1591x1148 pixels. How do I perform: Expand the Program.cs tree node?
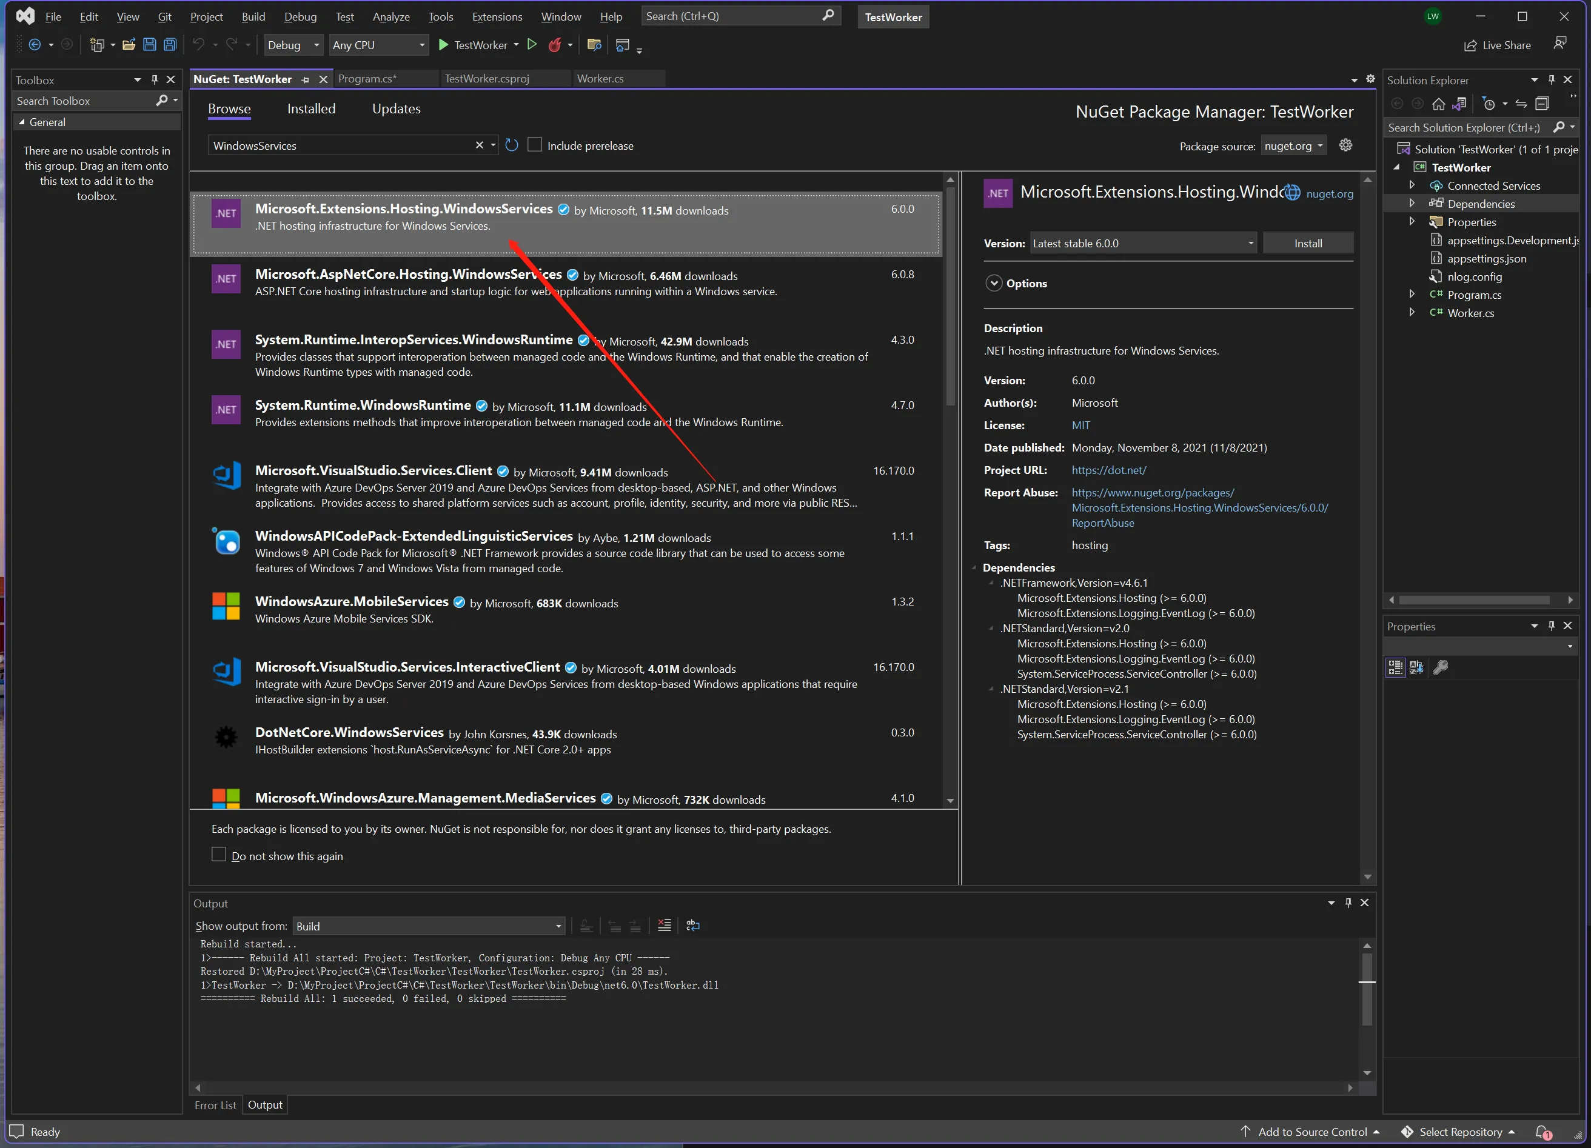pos(1412,295)
